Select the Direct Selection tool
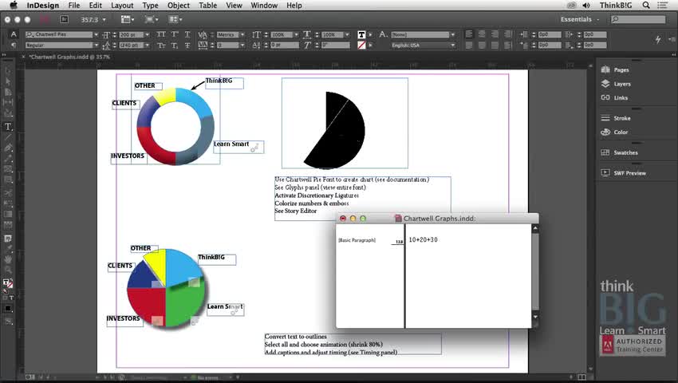The image size is (678, 383). click(x=8, y=81)
